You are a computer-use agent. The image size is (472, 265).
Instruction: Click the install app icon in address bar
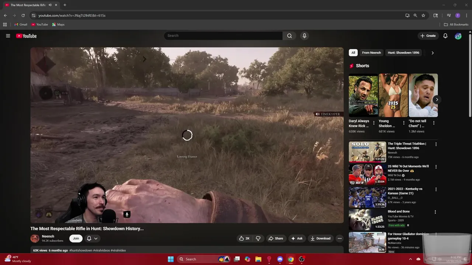407,15
